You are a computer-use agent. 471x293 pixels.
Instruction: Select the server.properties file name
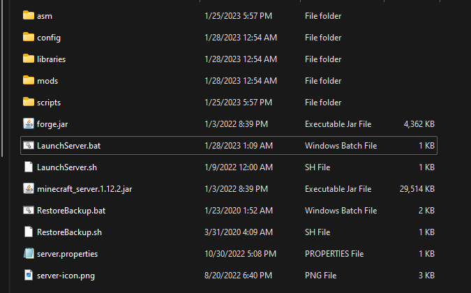click(67, 254)
